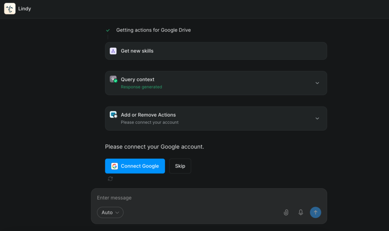The height and width of the screenshot is (231, 389).
Task: Click the Lindy name in the top bar
Action: (x=25, y=8)
